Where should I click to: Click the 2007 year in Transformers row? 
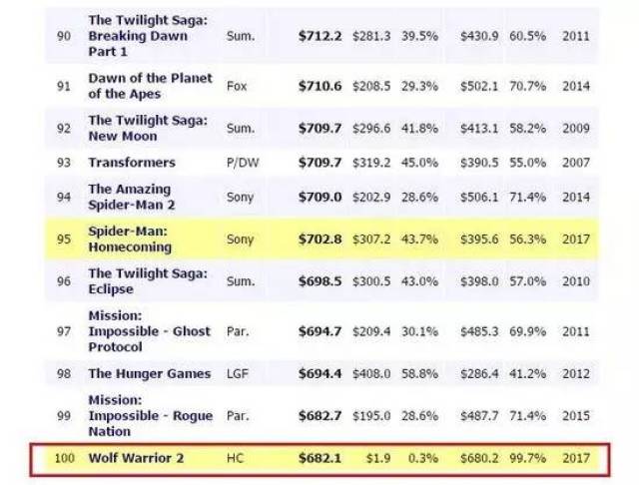[576, 163]
